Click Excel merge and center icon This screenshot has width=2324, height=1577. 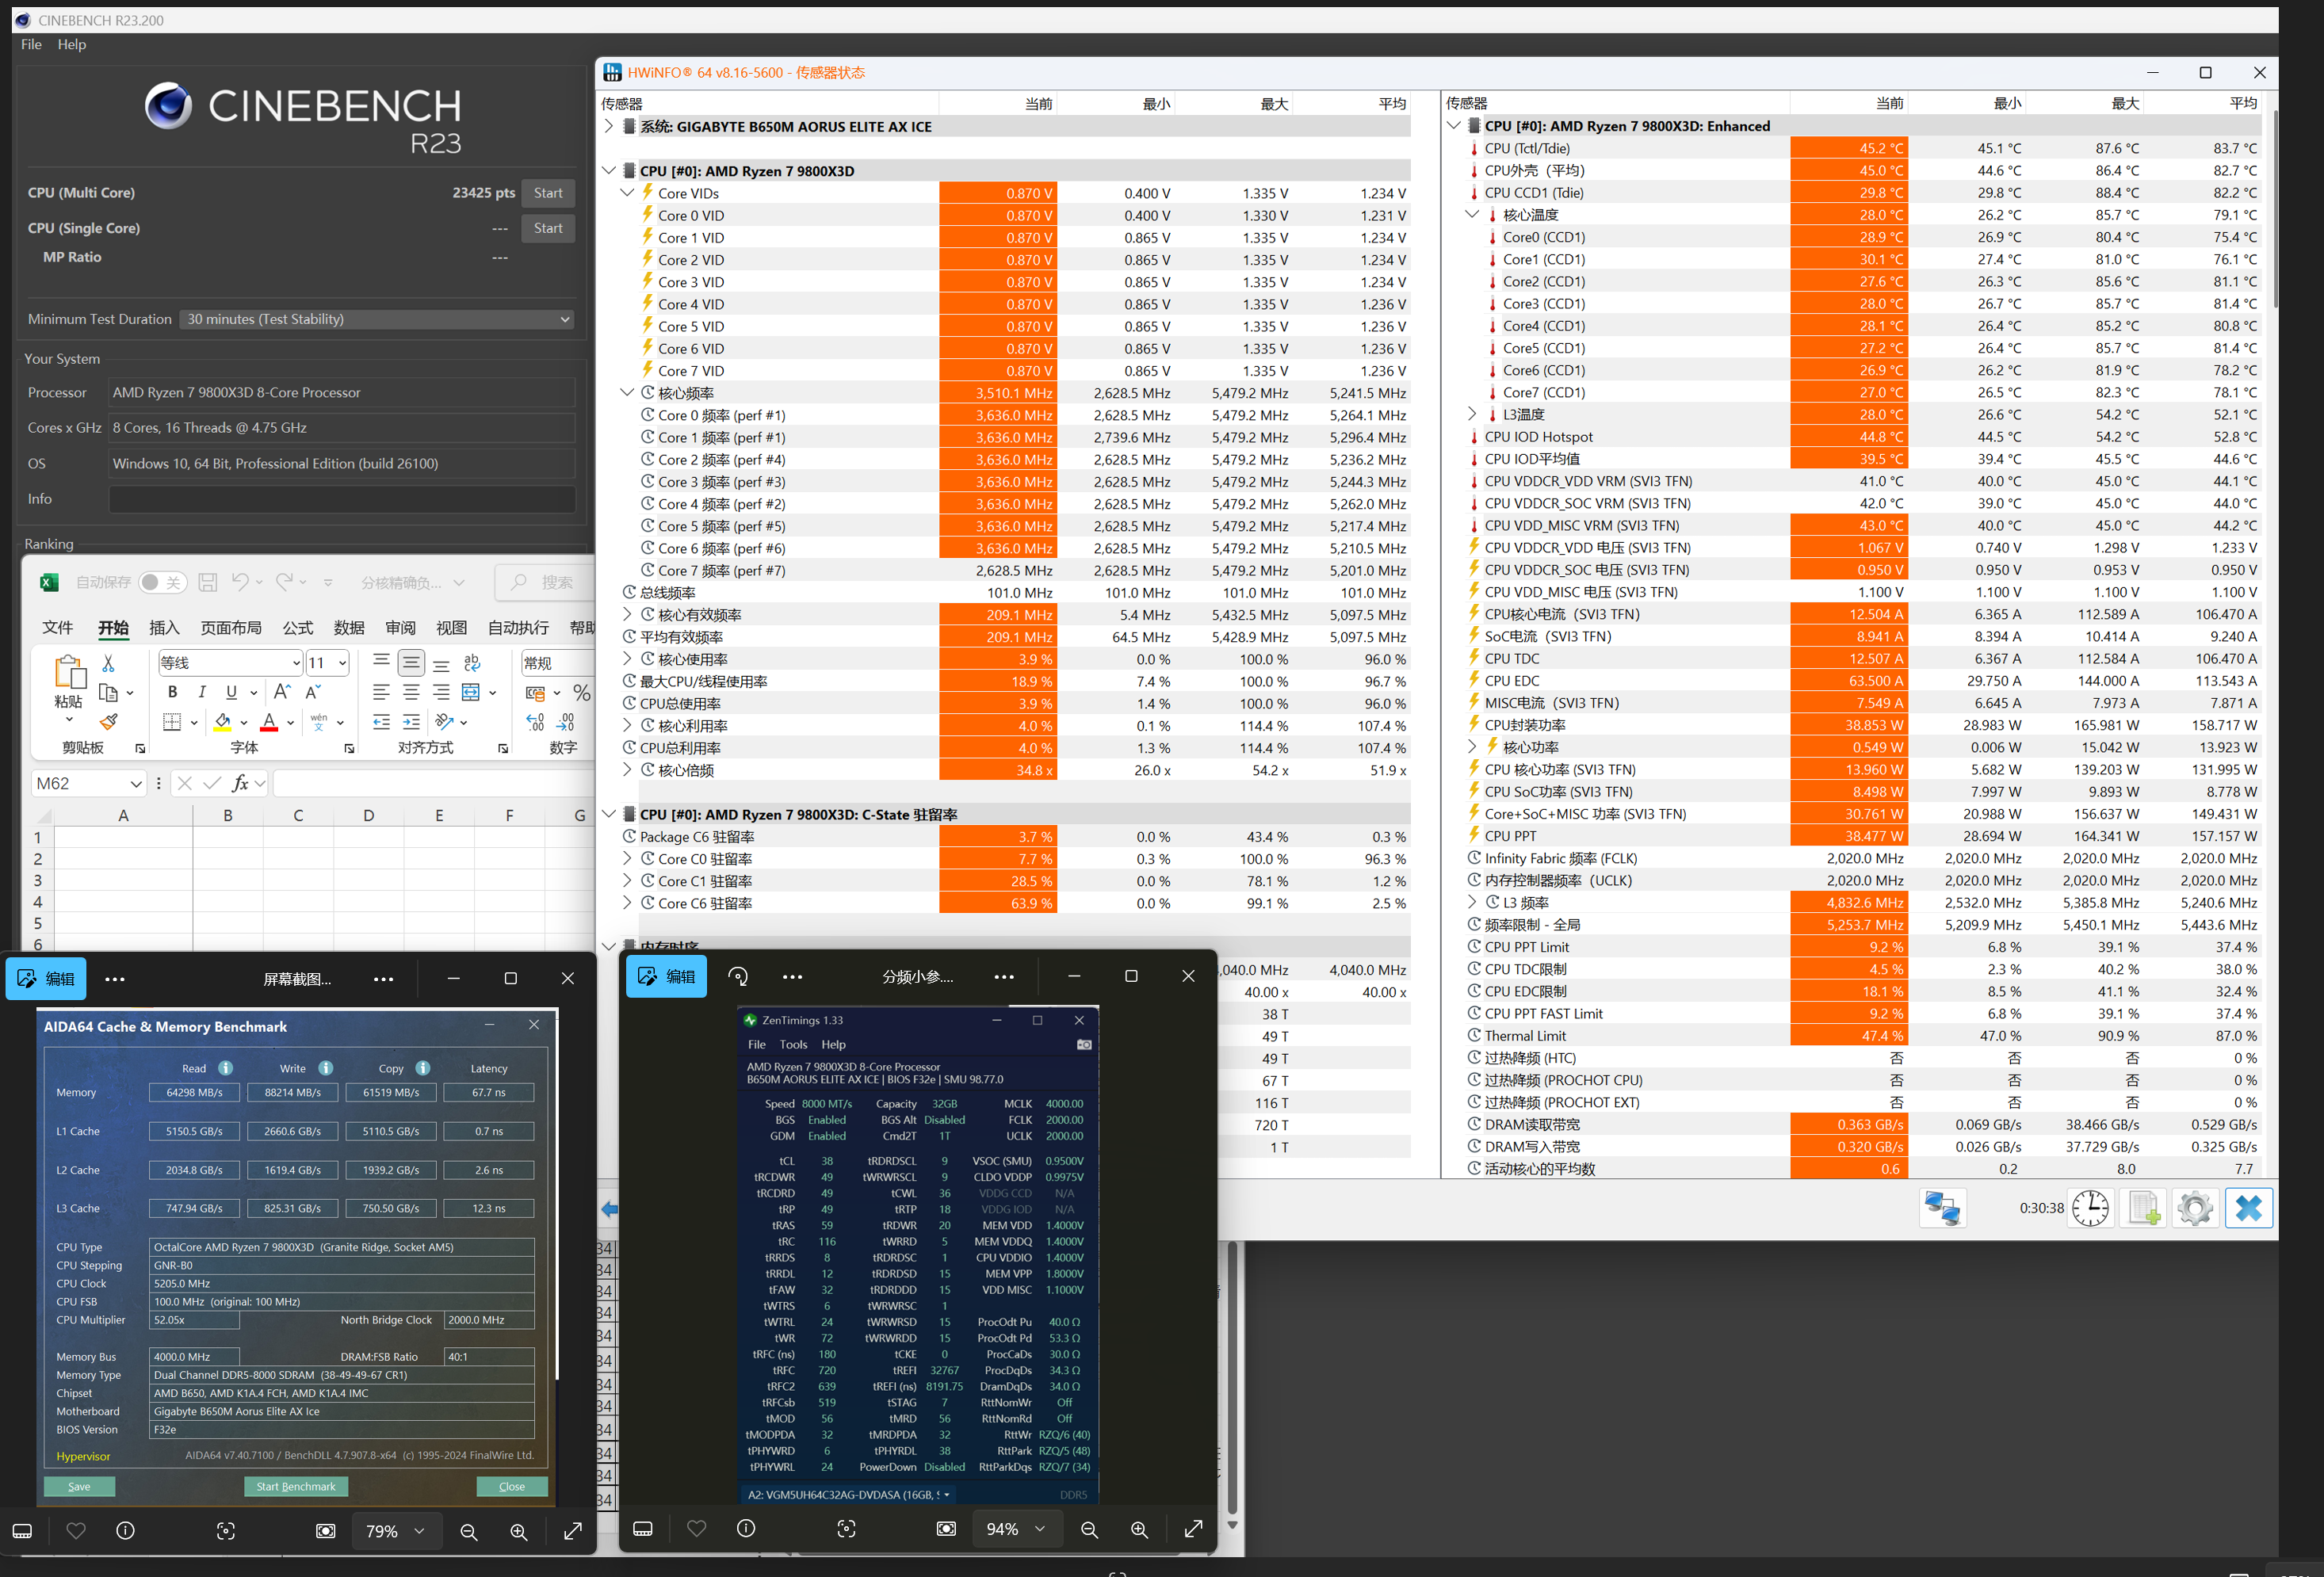(x=471, y=692)
